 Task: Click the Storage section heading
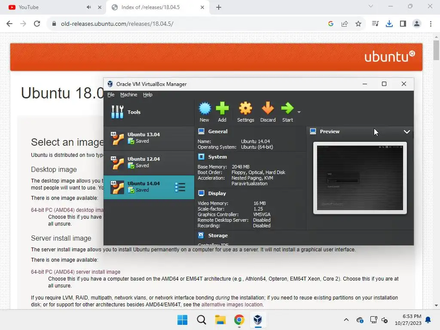(218, 235)
